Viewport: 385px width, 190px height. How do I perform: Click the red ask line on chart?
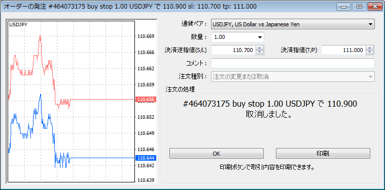pos(102,100)
